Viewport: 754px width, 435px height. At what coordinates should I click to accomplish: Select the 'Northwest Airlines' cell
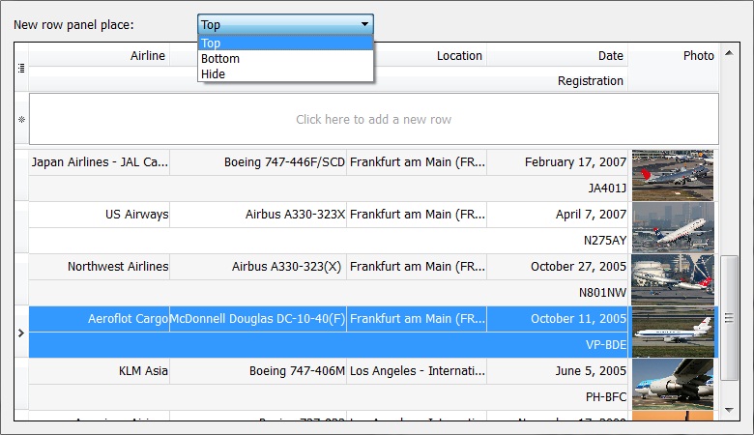99,267
